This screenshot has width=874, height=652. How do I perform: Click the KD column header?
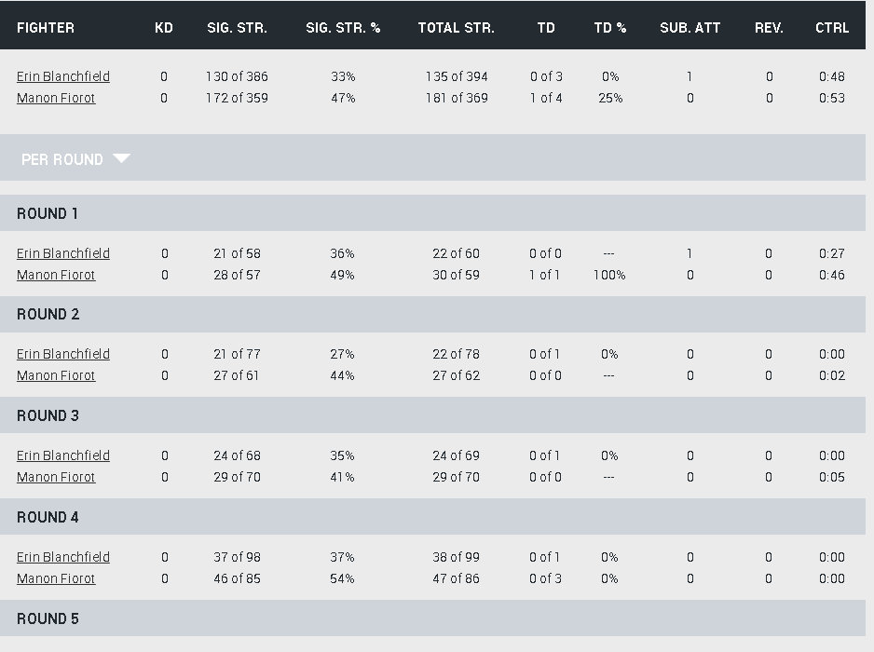[x=164, y=28]
